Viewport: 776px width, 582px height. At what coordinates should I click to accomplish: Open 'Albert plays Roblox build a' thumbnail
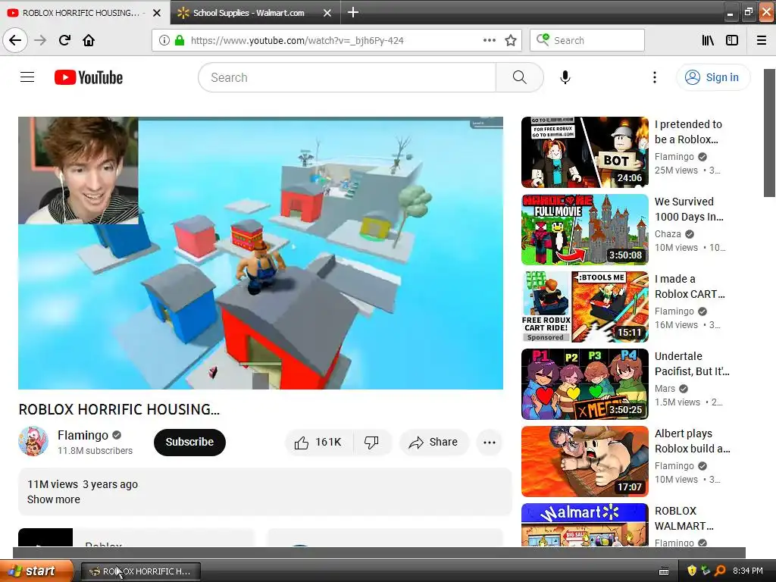point(584,461)
